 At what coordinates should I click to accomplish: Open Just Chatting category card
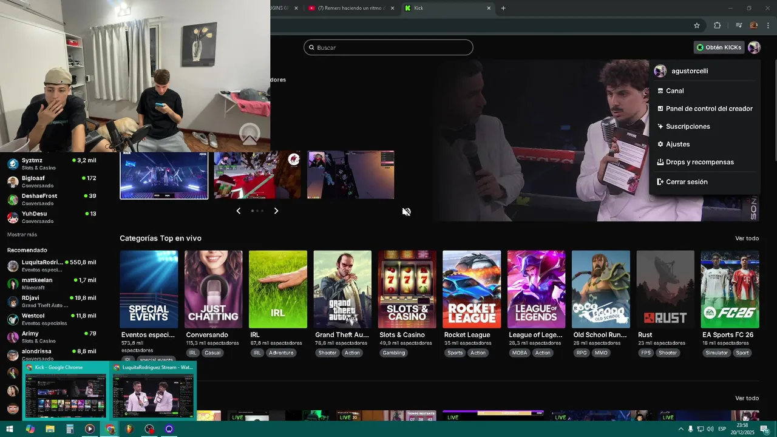(x=213, y=290)
